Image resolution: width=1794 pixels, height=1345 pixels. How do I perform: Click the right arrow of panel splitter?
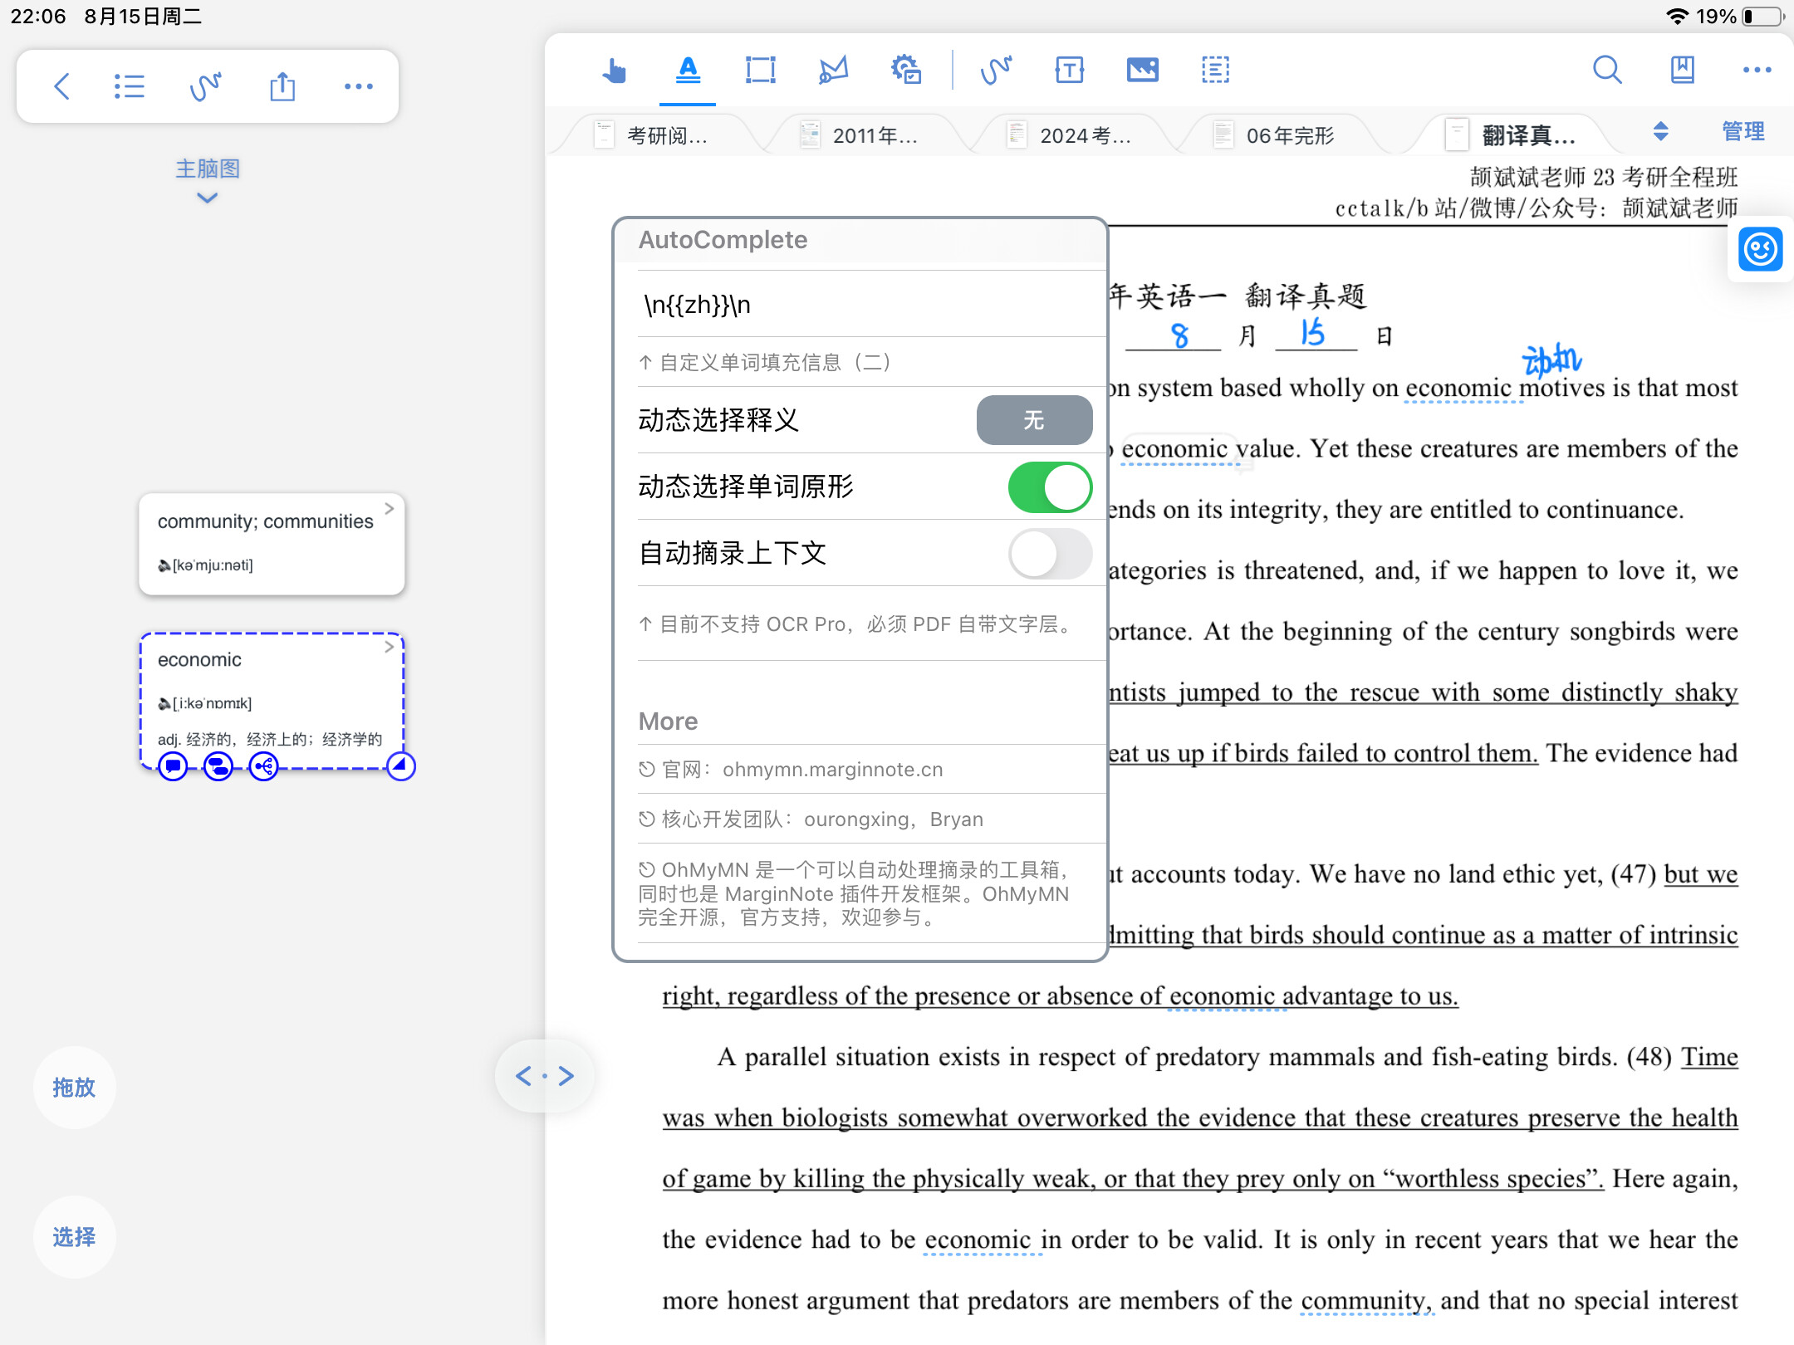coord(566,1077)
